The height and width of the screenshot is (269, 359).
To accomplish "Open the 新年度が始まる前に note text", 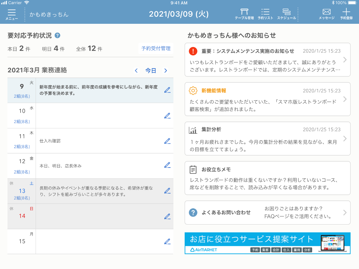I will [x=99, y=90].
